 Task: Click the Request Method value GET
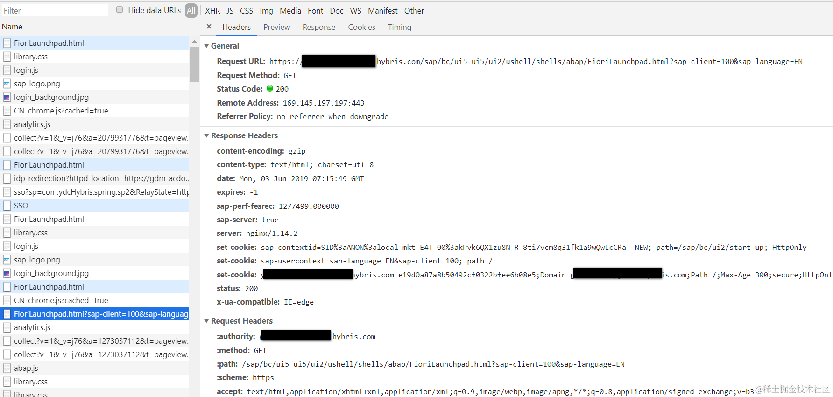(x=290, y=76)
